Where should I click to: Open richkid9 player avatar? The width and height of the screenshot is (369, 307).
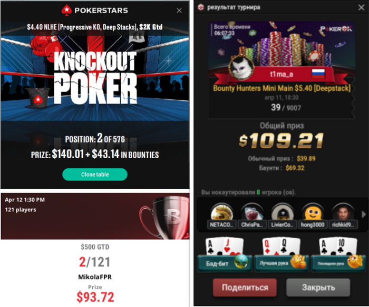pyautogui.click(x=343, y=213)
